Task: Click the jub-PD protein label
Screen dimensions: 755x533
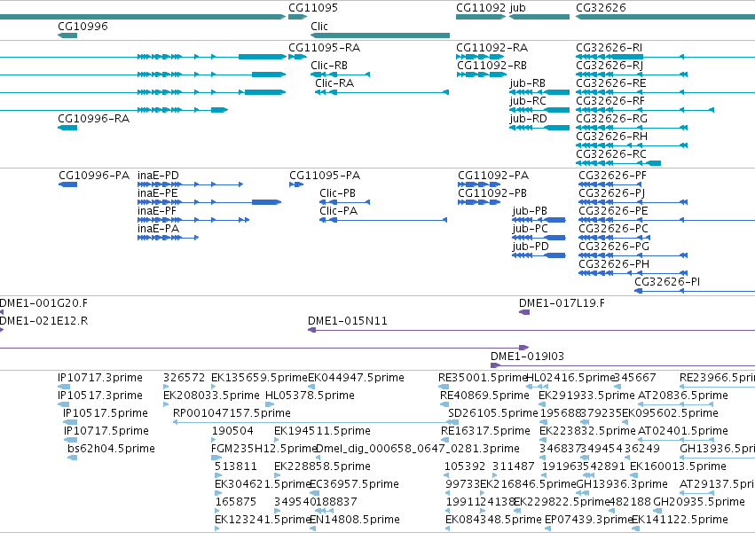Action: [531, 247]
